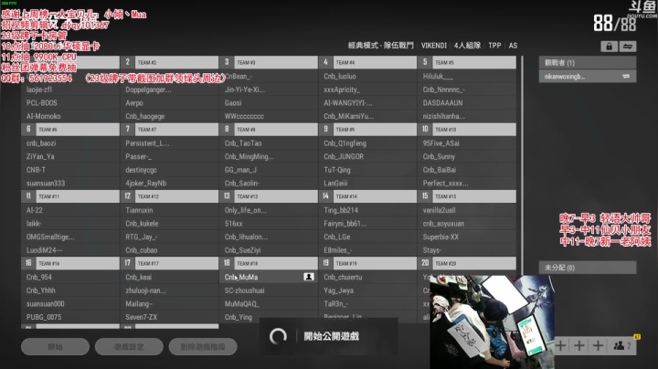Screen dimensions: 658x369
Task: Click 刪除遊戲階段 delete session button
Action: coord(203,347)
